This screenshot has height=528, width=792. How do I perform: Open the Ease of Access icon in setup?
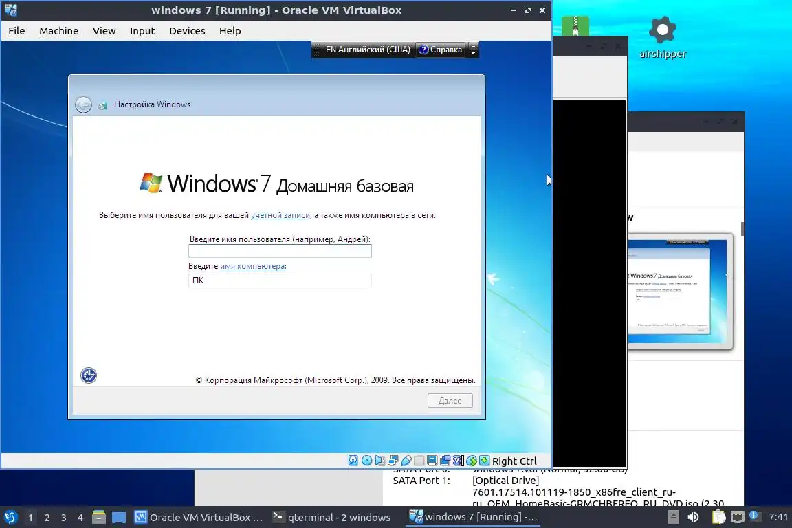pyautogui.click(x=89, y=375)
